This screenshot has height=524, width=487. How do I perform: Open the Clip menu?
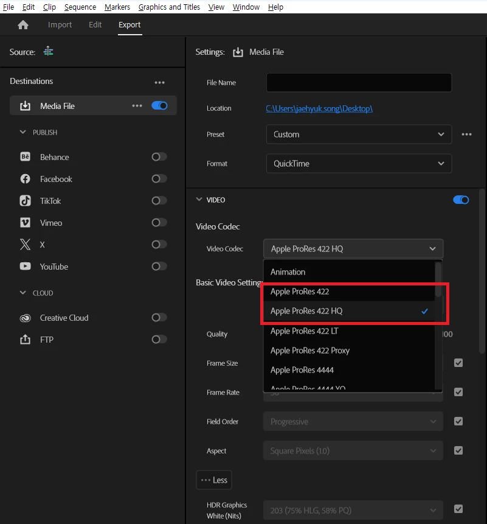coord(49,7)
